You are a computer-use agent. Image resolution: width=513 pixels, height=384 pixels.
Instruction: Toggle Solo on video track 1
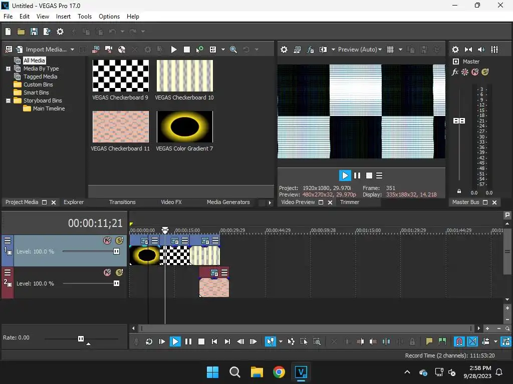[119, 240]
